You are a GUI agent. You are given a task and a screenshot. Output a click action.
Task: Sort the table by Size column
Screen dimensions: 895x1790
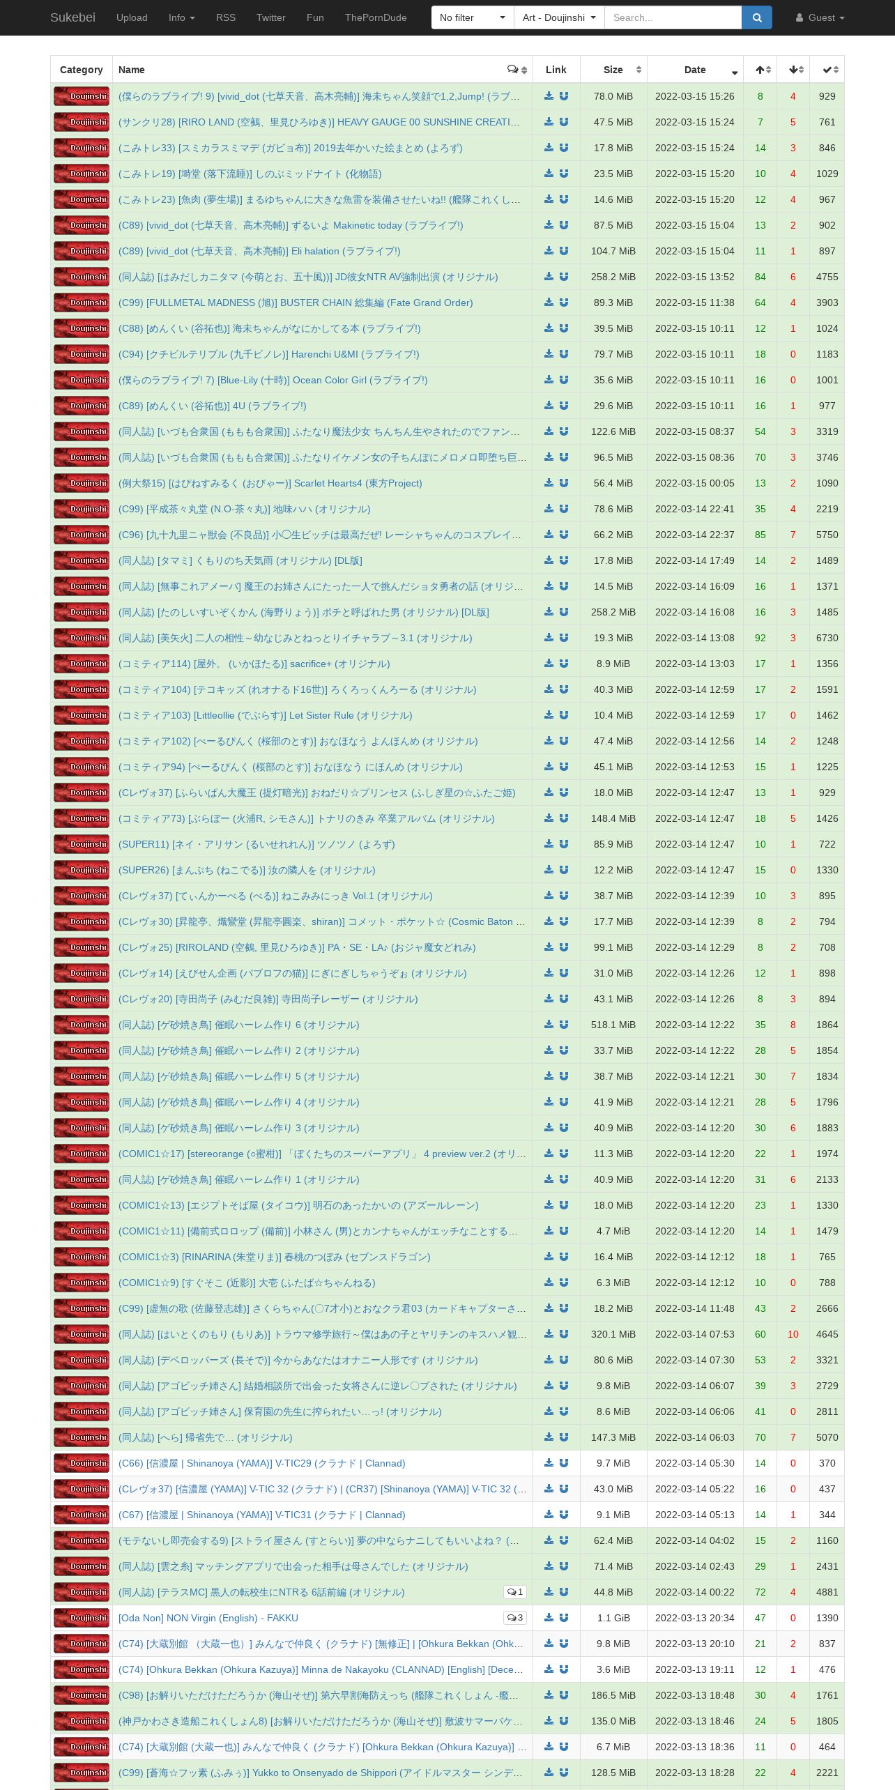pos(613,70)
